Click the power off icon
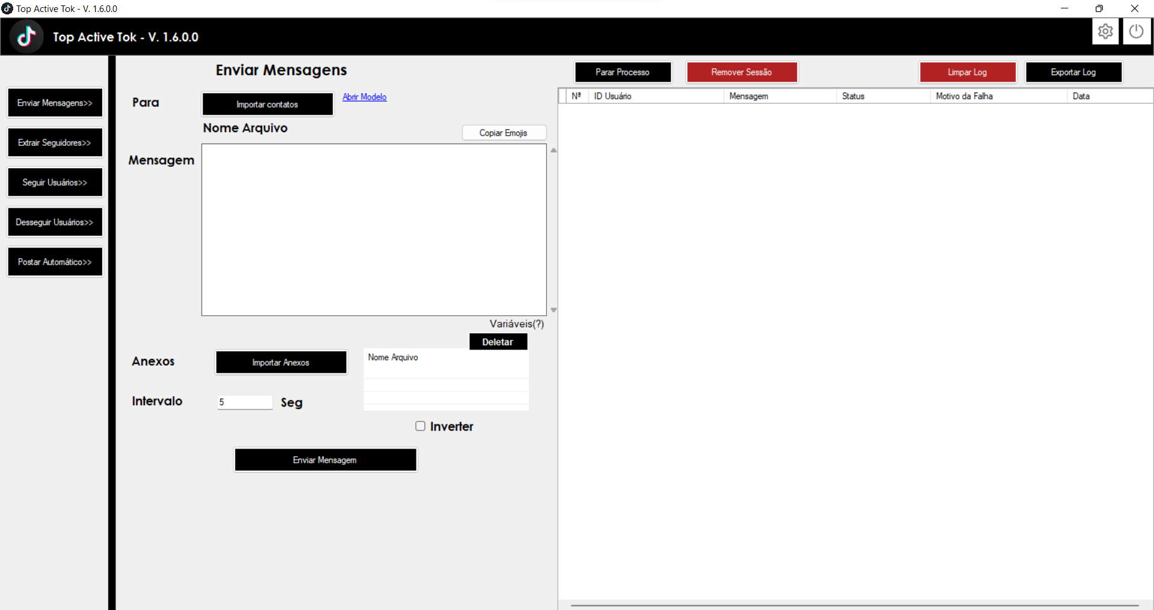The height and width of the screenshot is (610, 1154). tap(1137, 31)
